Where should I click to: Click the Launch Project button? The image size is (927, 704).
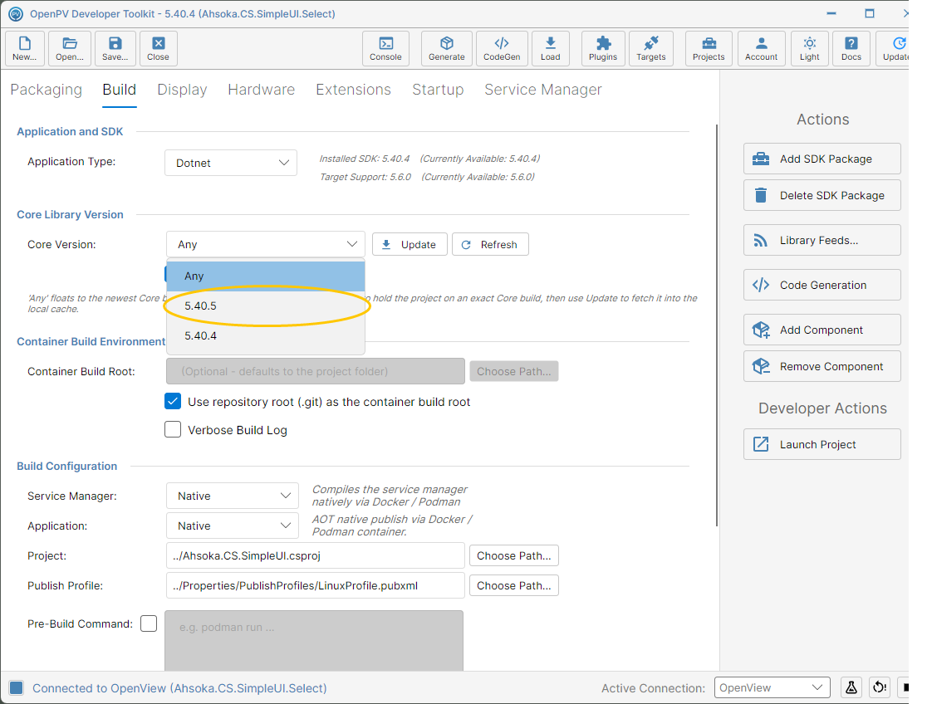pos(822,444)
